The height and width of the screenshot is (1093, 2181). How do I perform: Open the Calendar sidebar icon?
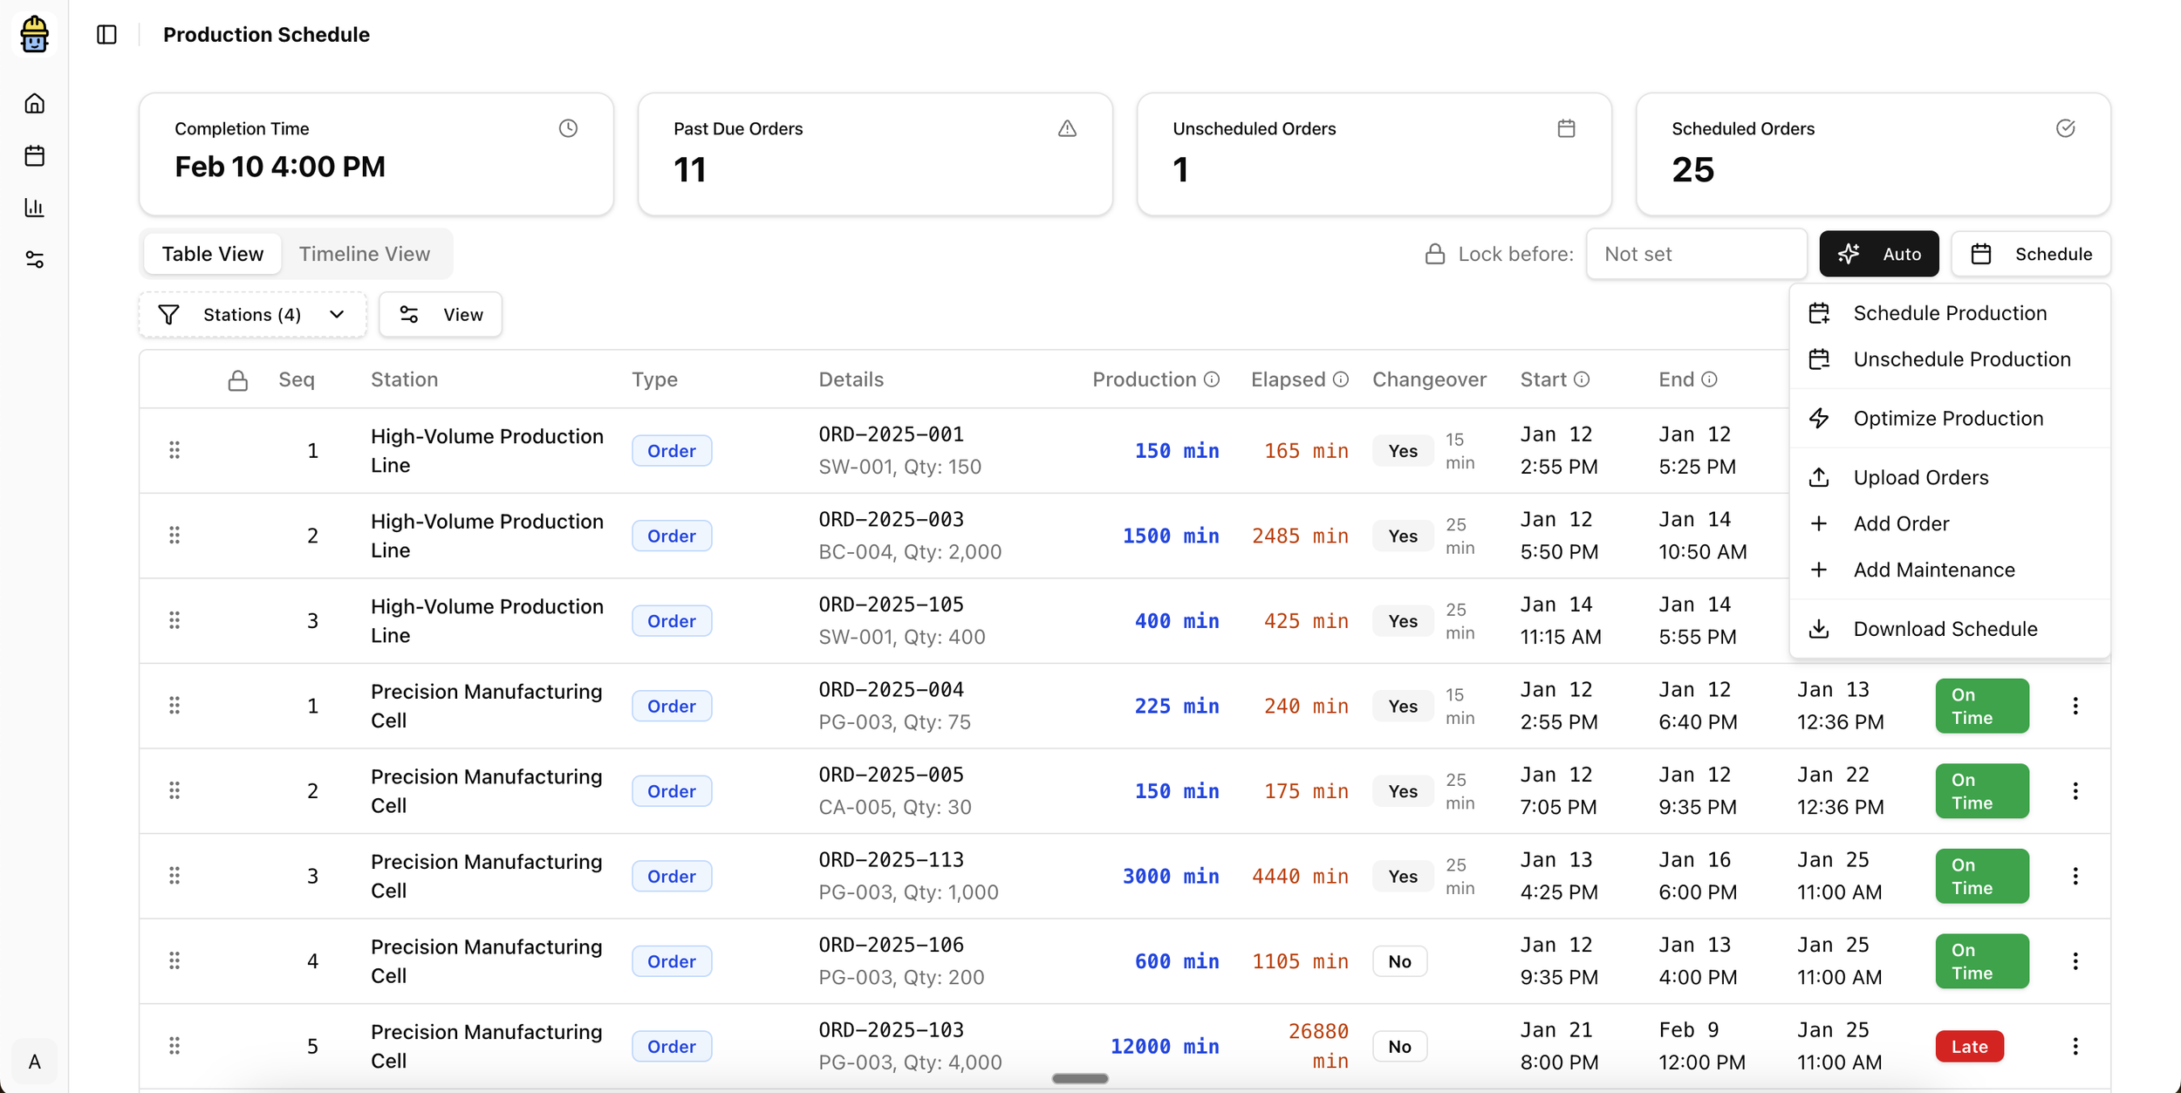click(35, 155)
